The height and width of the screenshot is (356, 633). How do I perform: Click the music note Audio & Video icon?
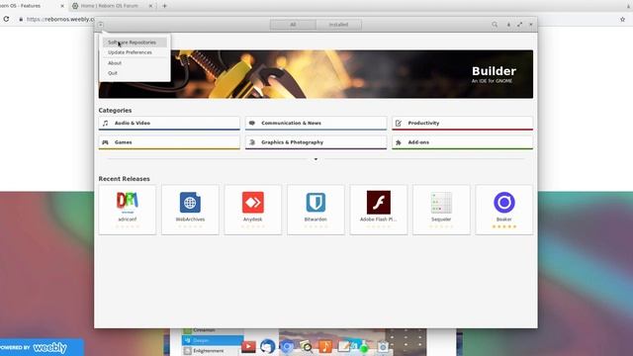pyautogui.click(x=106, y=123)
